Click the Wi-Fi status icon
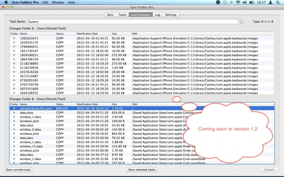 click(x=238, y=2)
